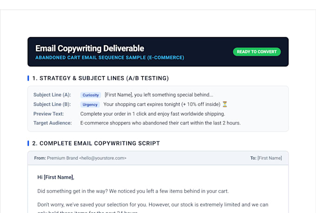Image resolution: width=316 pixels, height=213 pixels.
Task: Click the Urgency tag
Action: [90, 104]
